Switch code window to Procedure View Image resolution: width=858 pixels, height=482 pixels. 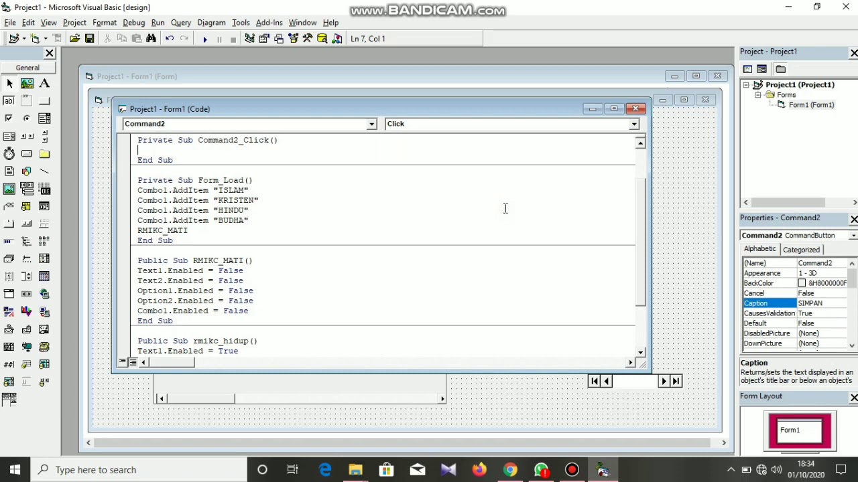[122, 362]
